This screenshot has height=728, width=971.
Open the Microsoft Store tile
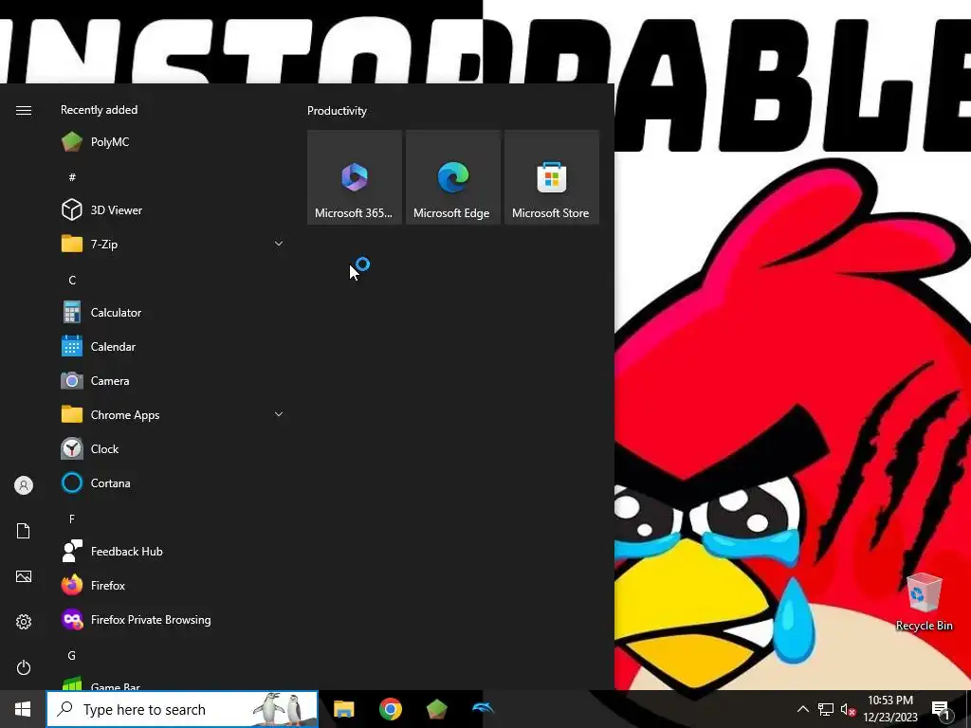[552, 177]
